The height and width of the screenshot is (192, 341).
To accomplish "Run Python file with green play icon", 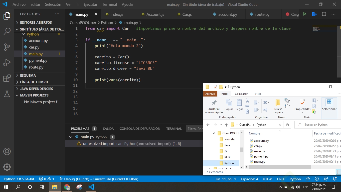I will (305, 14).
